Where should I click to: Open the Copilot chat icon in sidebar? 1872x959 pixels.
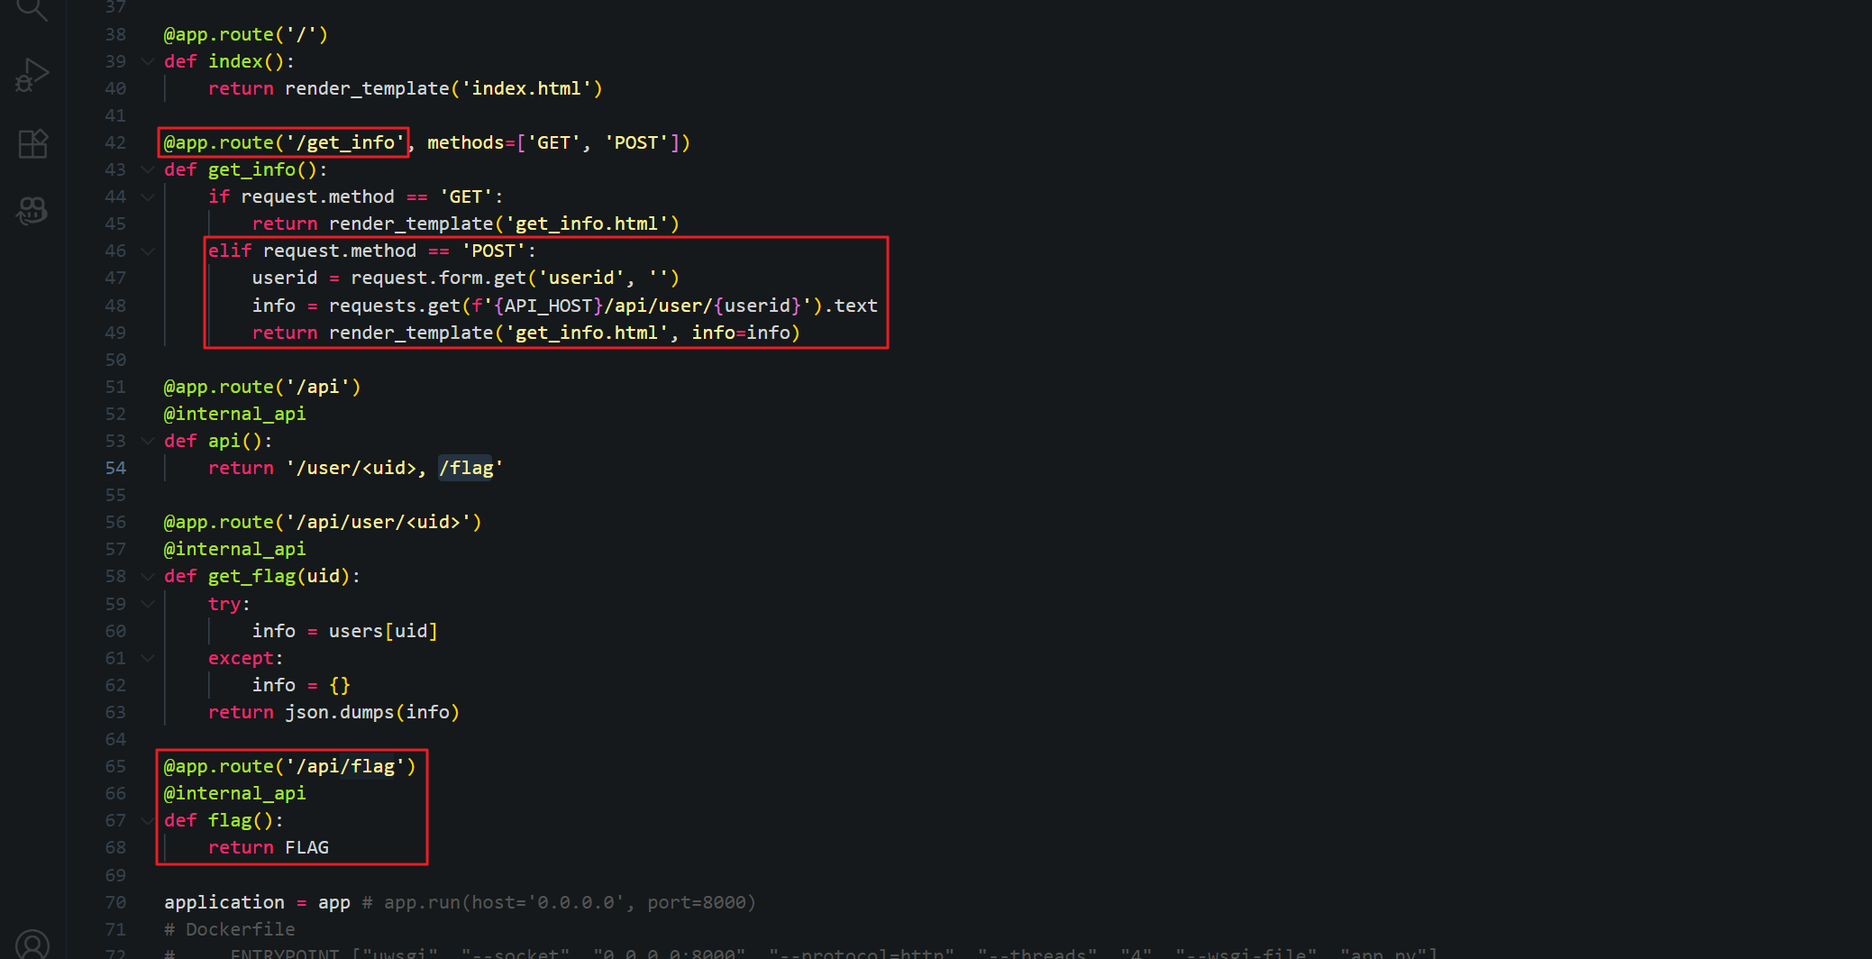(x=32, y=211)
